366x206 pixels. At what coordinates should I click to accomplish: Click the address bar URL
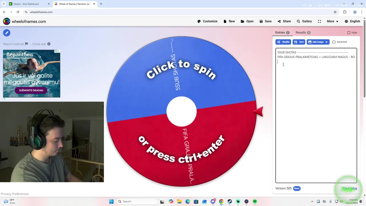[x=41, y=12]
